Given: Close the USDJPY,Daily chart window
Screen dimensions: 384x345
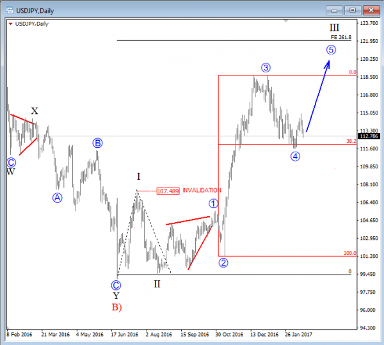Looking at the screenshot, I should (371, 10).
